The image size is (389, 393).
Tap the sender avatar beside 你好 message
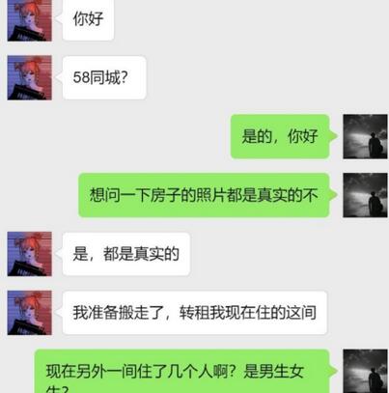pyautogui.click(x=30, y=20)
